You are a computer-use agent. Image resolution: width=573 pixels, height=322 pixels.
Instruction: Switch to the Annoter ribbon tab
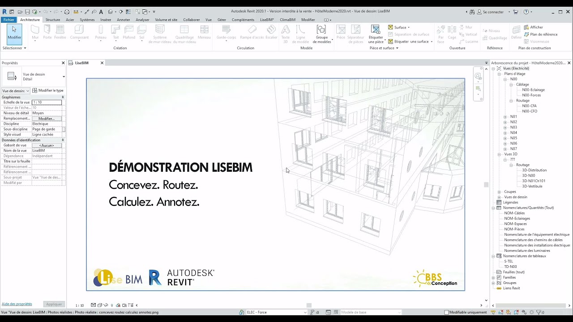click(x=124, y=20)
